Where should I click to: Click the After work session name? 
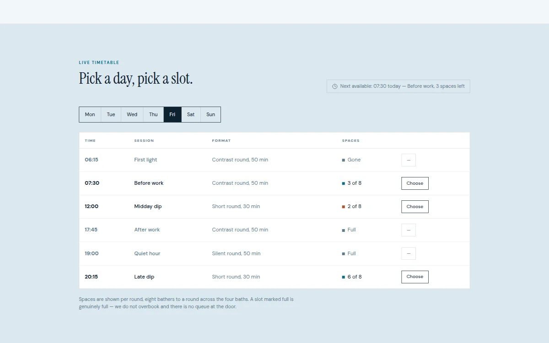tap(147, 230)
